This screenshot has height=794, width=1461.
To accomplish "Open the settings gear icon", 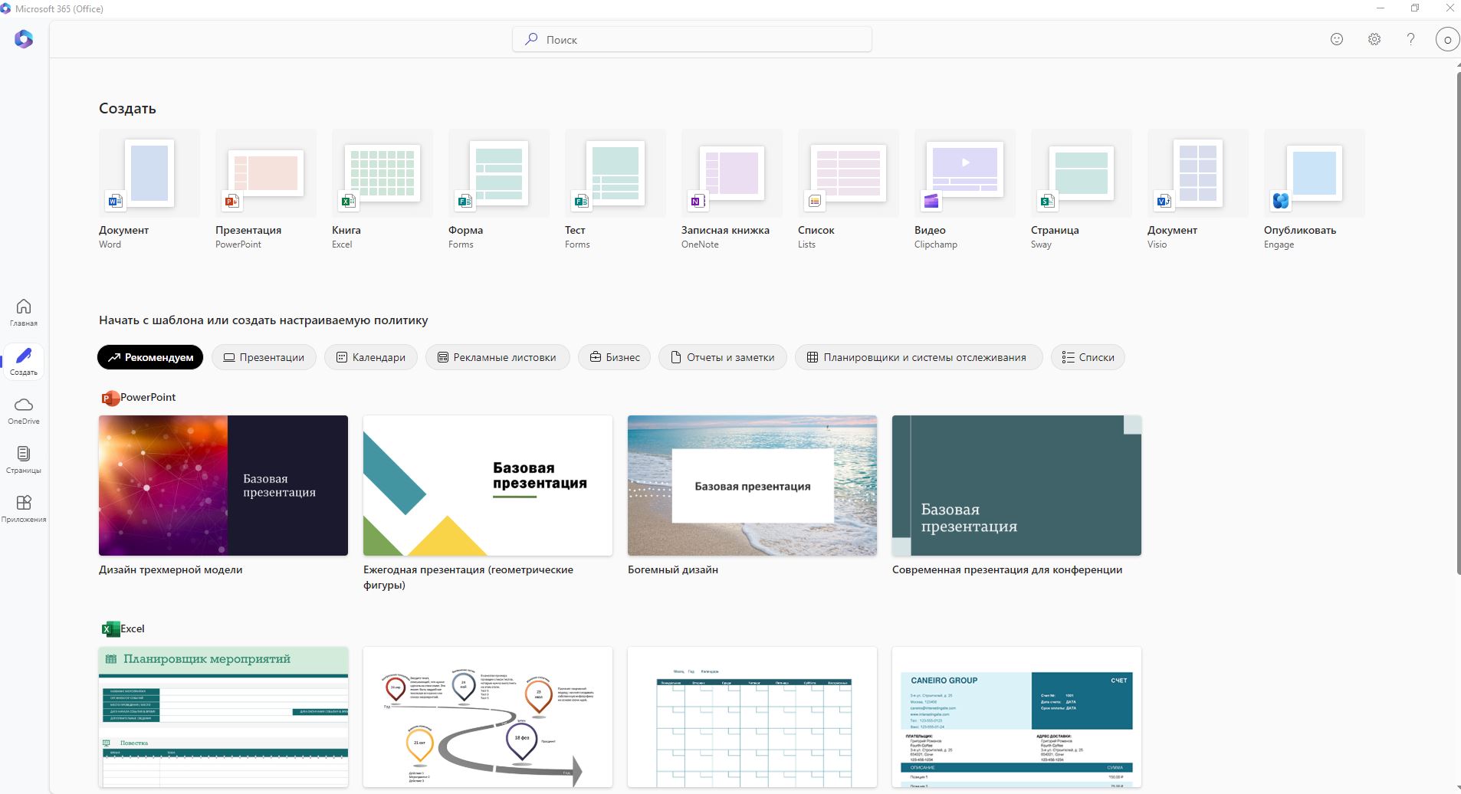I will (x=1374, y=39).
